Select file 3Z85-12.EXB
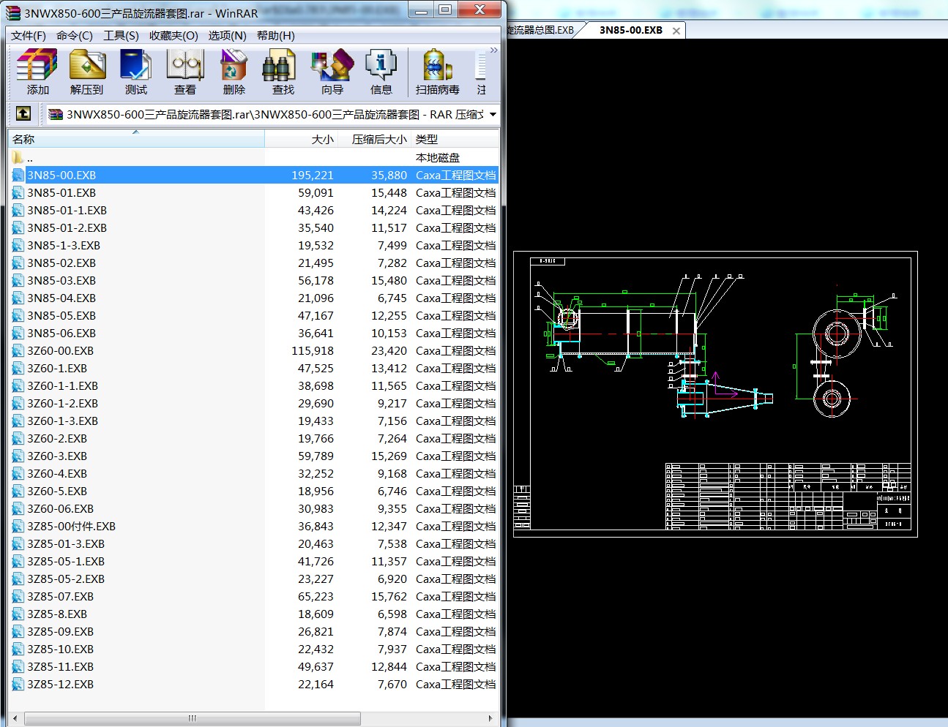The image size is (948, 727). point(254,684)
